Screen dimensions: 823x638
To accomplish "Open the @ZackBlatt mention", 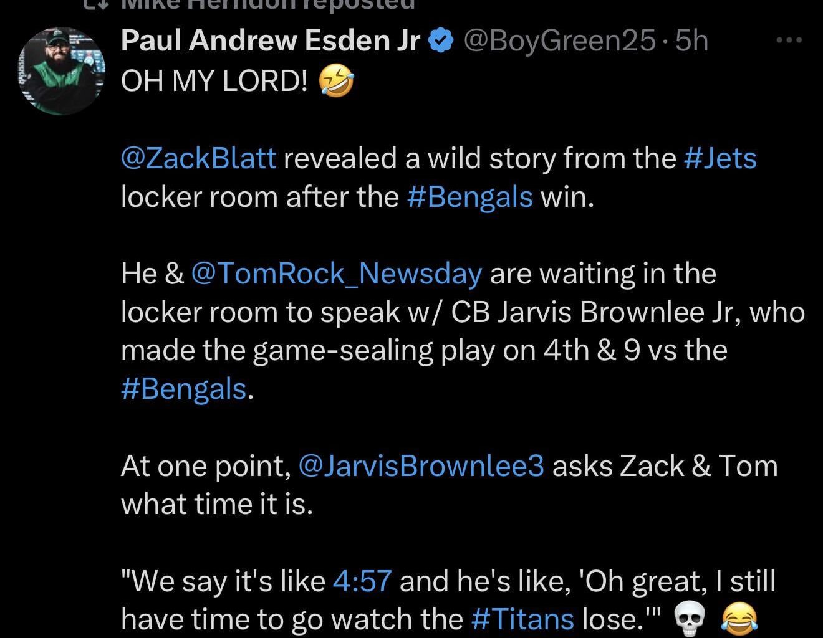I will pyautogui.click(x=198, y=158).
